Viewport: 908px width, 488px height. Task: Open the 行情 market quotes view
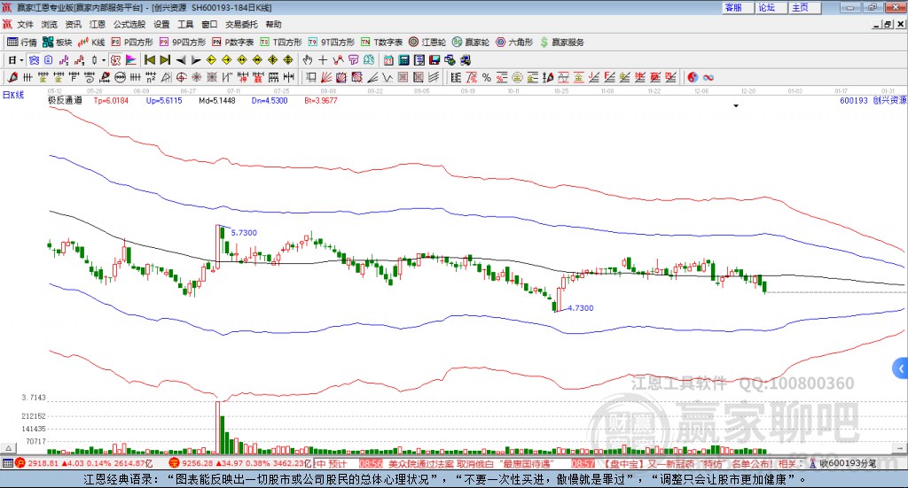coord(22,42)
